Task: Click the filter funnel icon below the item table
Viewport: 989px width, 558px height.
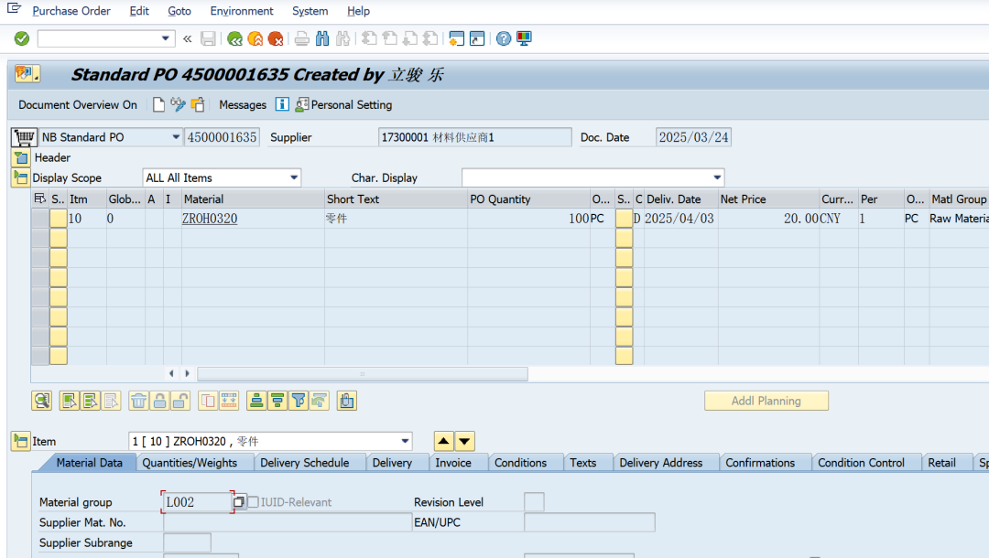Action: (x=298, y=401)
